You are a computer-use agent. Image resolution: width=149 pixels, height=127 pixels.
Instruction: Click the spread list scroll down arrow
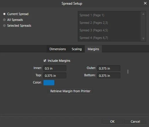[x=143, y=39]
